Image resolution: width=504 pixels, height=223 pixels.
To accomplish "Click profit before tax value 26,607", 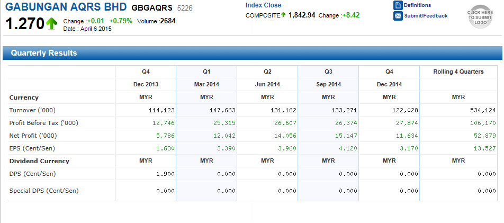I will tap(285, 123).
